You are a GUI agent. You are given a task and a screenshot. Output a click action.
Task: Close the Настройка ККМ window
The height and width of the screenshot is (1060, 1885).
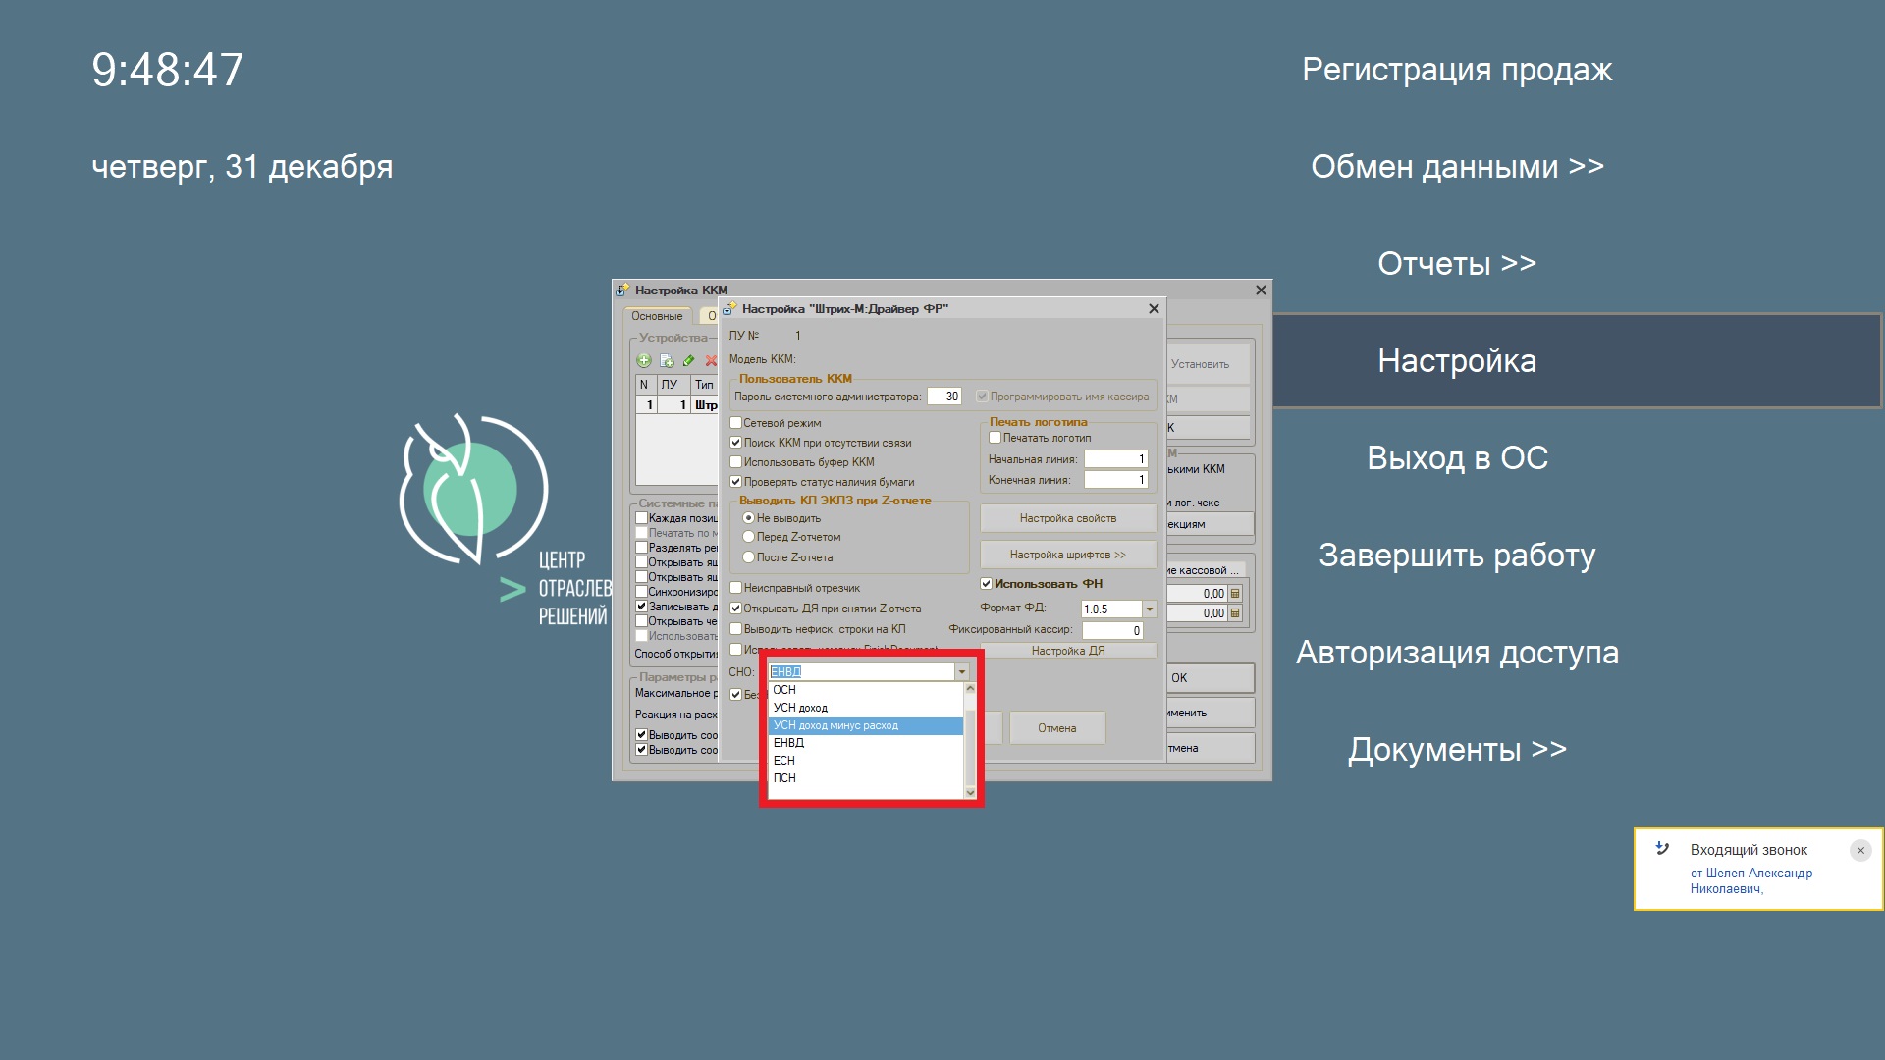click(1261, 291)
